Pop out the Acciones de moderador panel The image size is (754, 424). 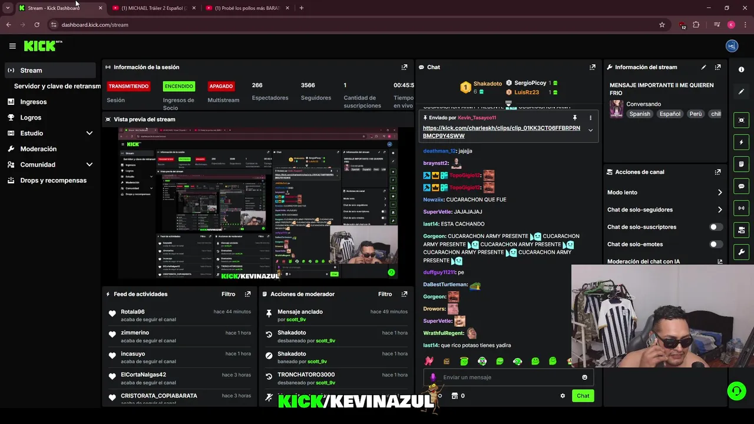pyautogui.click(x=404, y=294)
